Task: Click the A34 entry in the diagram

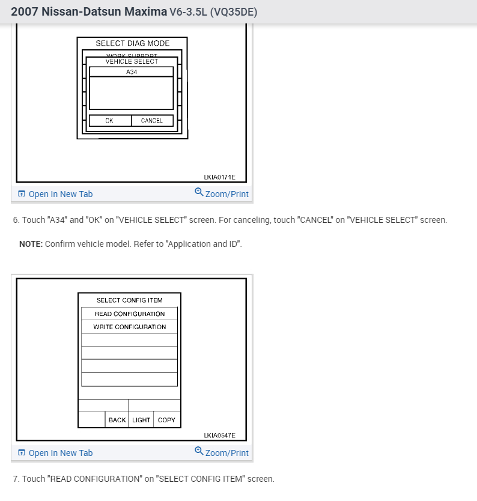Action: (132, 72)
